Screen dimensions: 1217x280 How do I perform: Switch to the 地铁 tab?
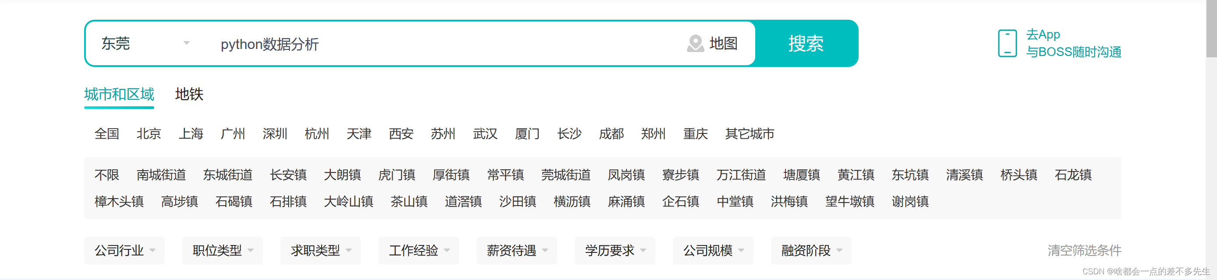point(189,94)
